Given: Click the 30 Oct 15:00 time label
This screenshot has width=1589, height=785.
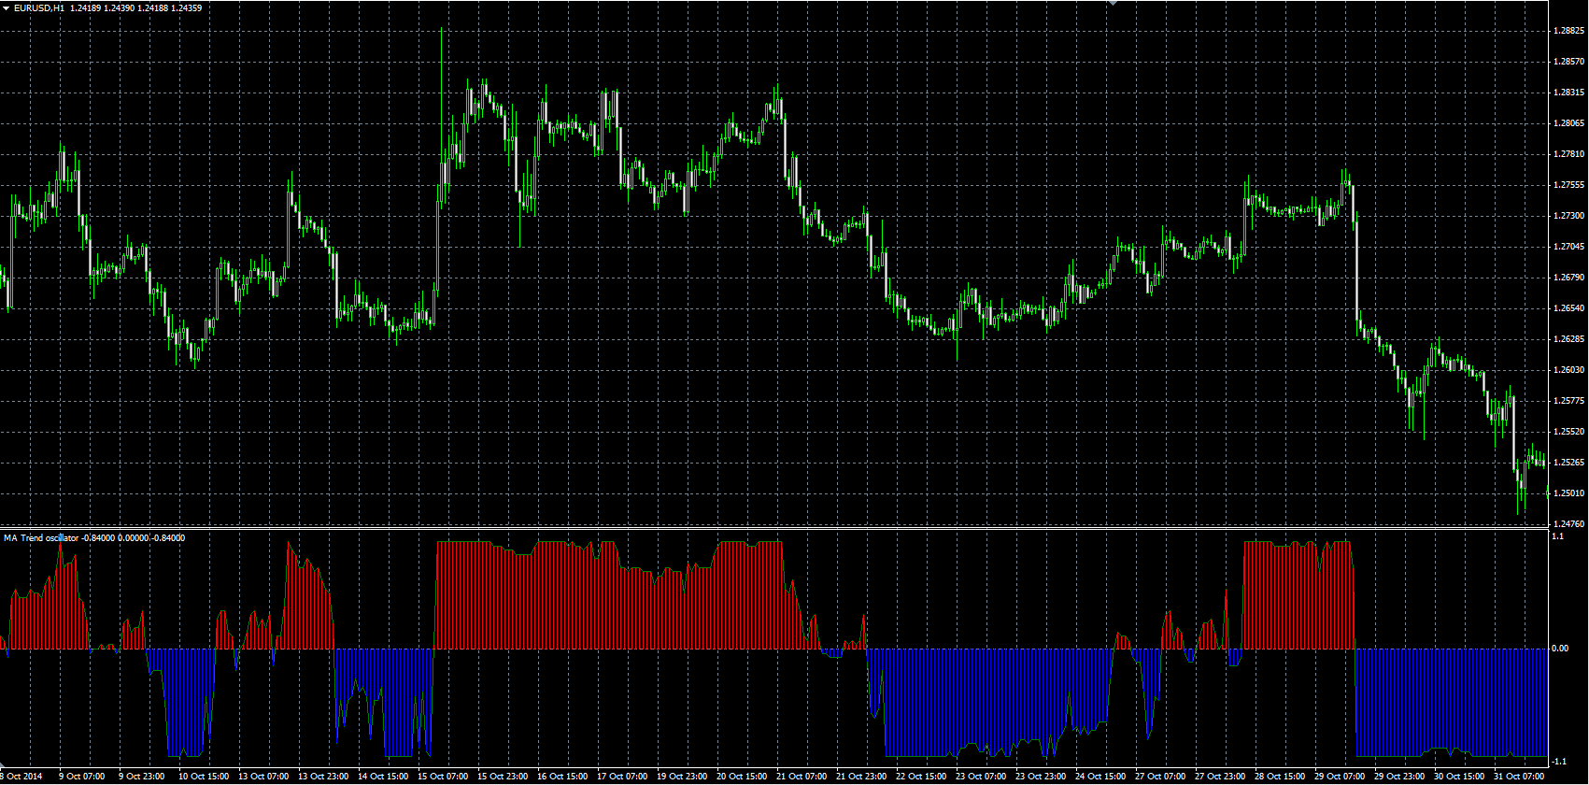Looking at the screenshot, I should (1459, 777).
